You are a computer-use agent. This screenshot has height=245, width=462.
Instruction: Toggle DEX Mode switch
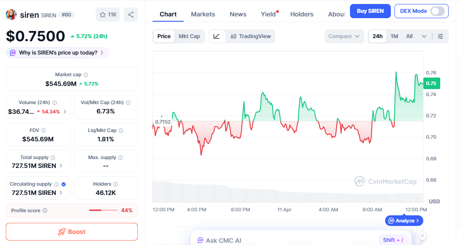[x=437, y=11]
